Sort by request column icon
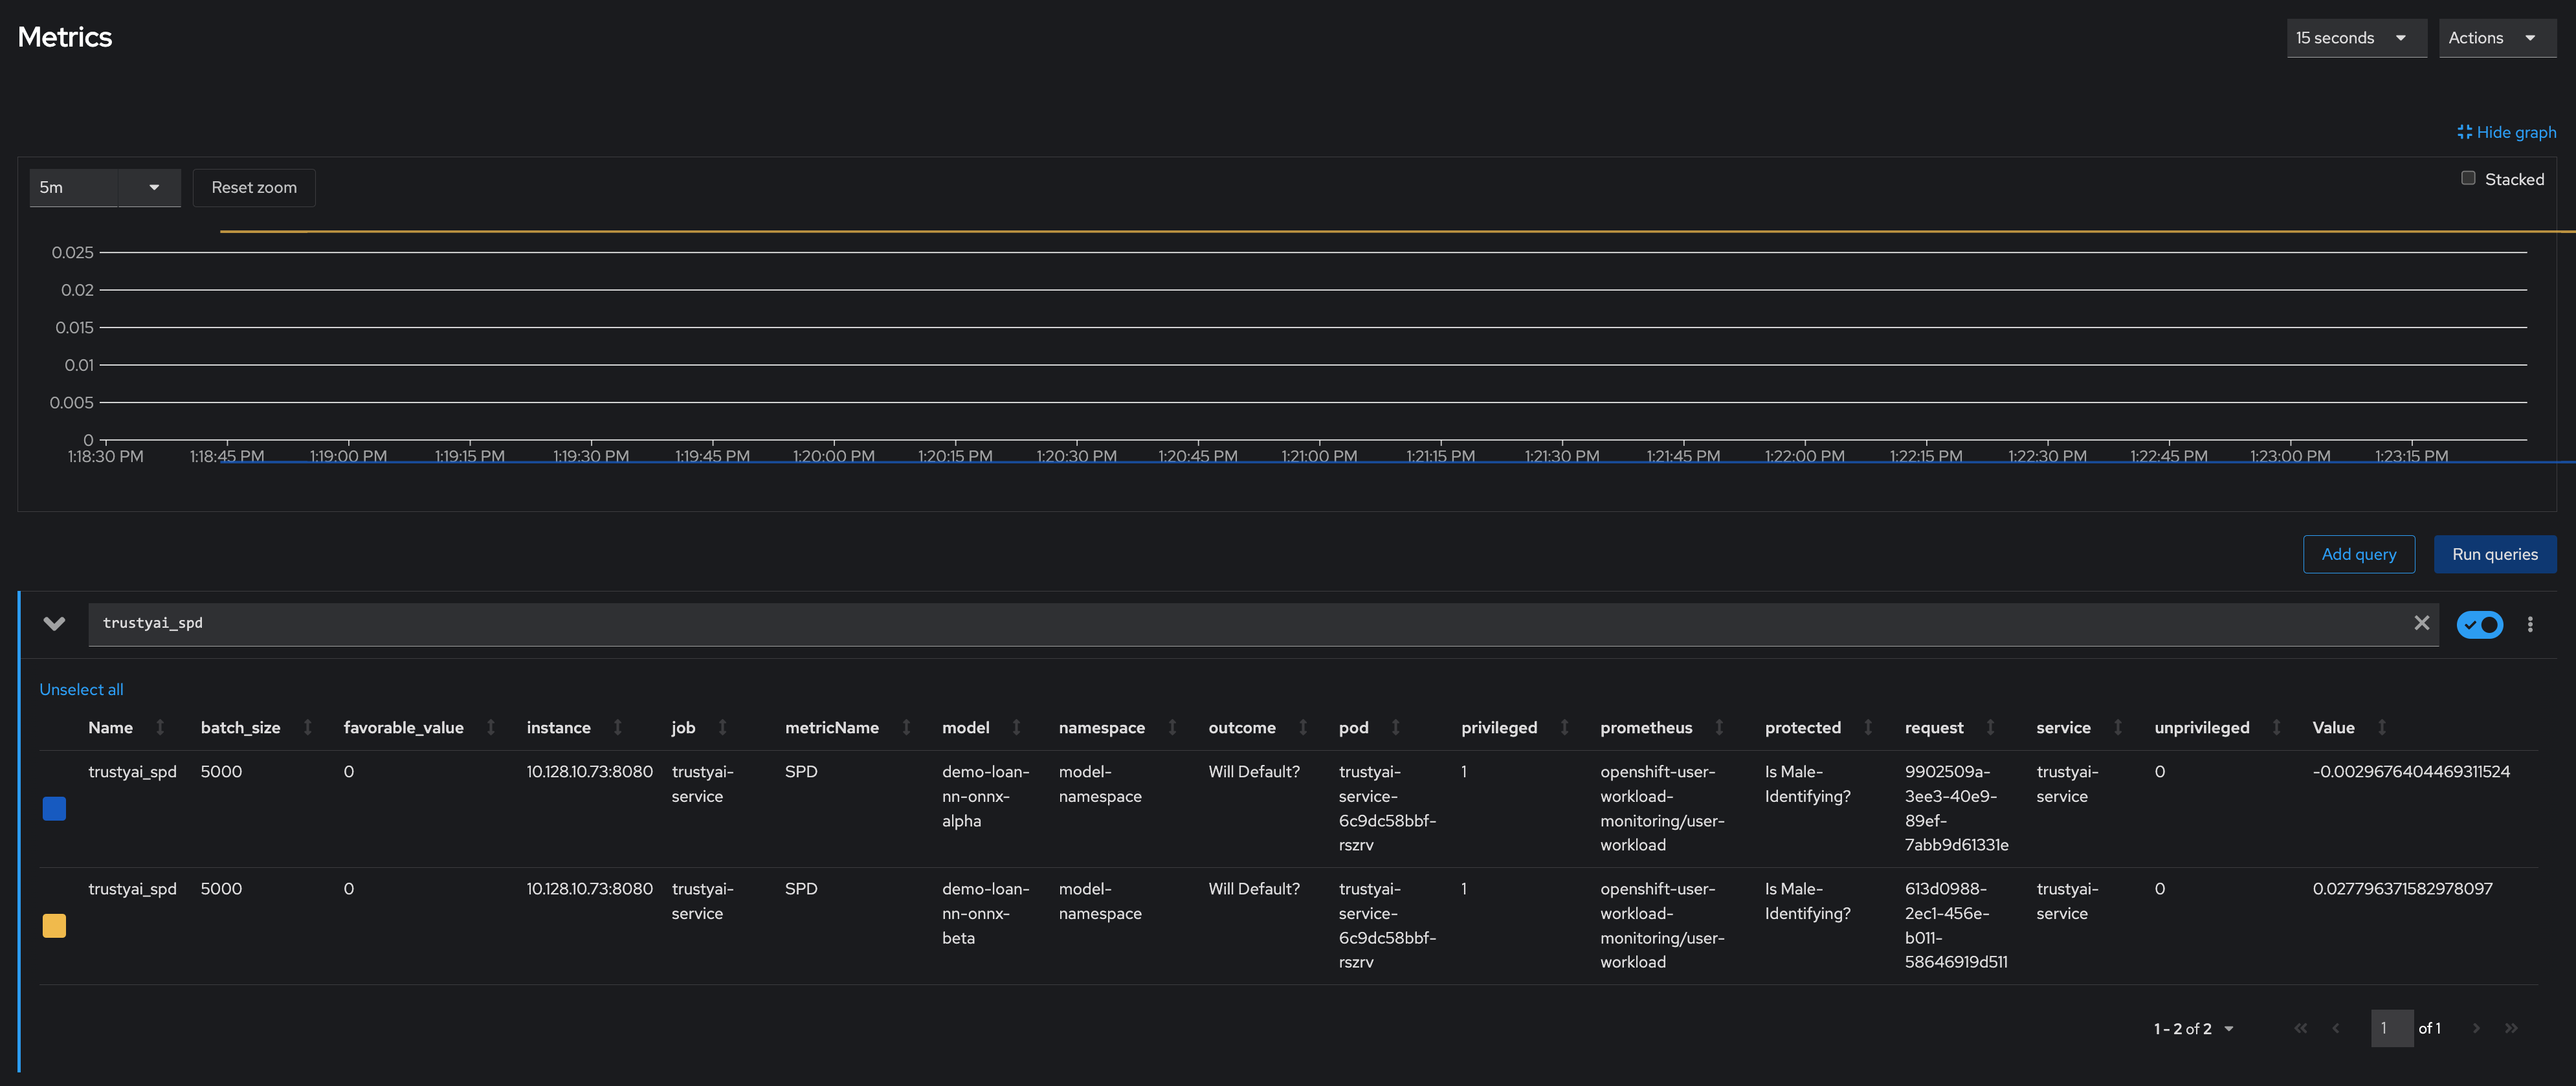The image size is (2576, 1086). pyautogui.click(x=1991, y=727)
